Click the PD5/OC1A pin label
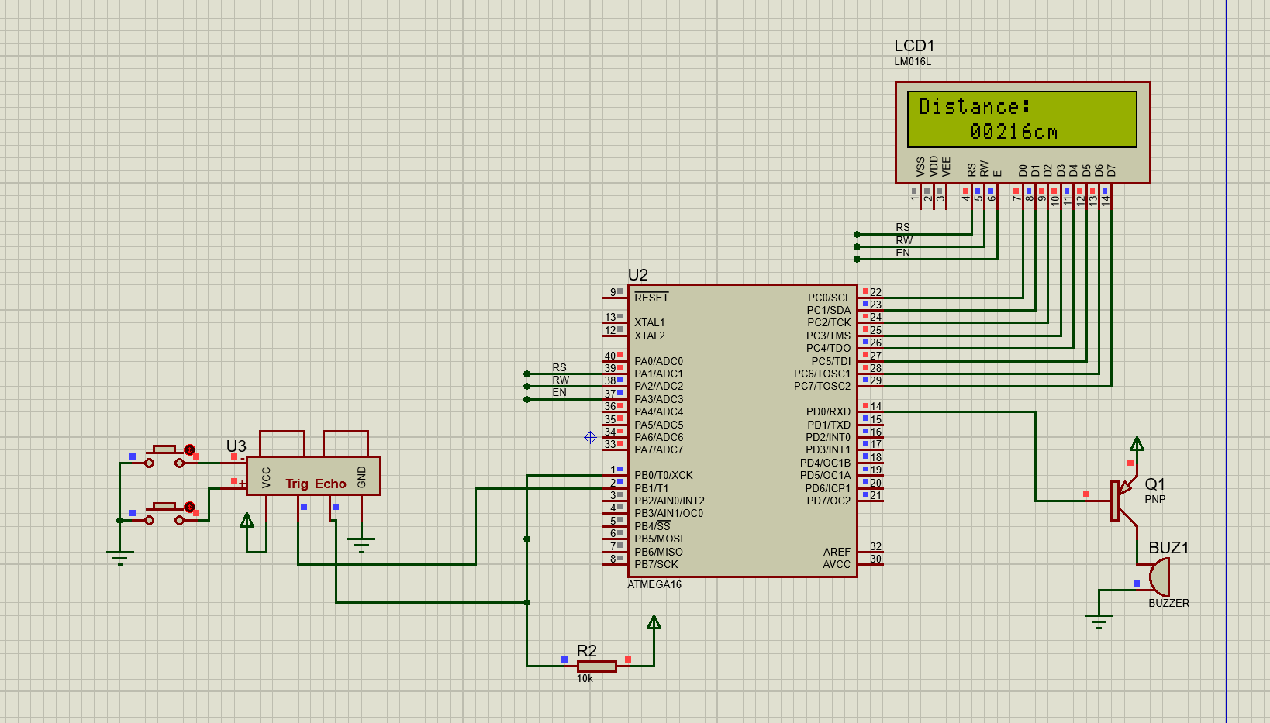This screenshot has height=723, width=1270. 825,475
